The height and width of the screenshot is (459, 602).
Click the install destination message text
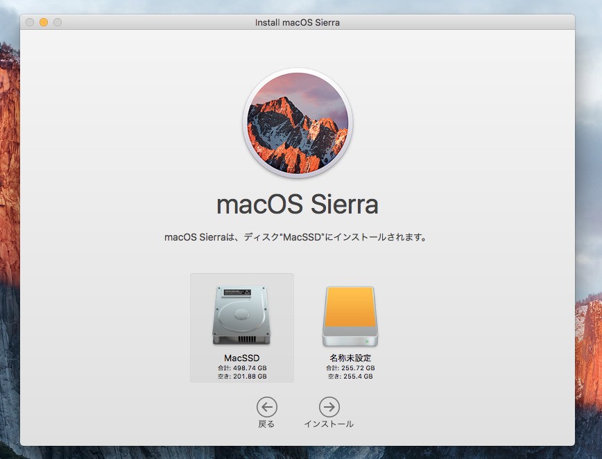coord(295,237)
